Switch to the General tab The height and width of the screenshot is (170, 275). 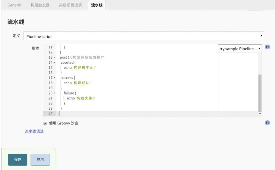pyautogui.click(x=14, y=5)
